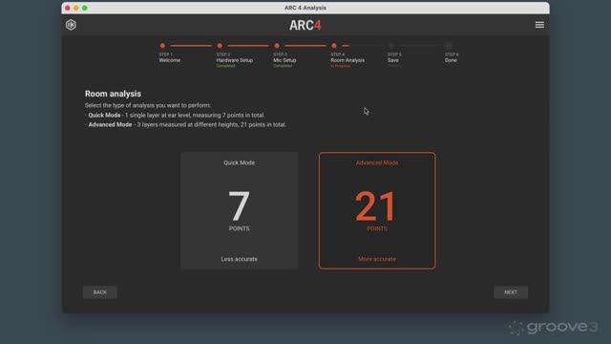This screenshot has width=611, height=344.
Task: Maximize the ARC 4 Analysis window
Action: 85,8
